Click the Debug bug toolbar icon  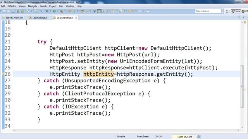[47, 11]
